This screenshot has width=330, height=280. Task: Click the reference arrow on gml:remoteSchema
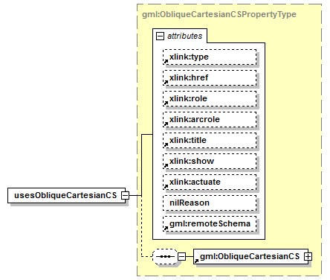(x=166, y=228)
